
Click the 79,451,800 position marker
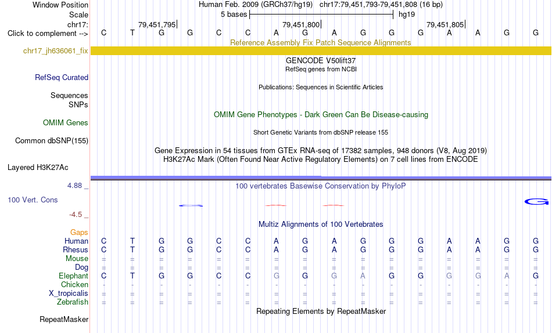[302, 24]
